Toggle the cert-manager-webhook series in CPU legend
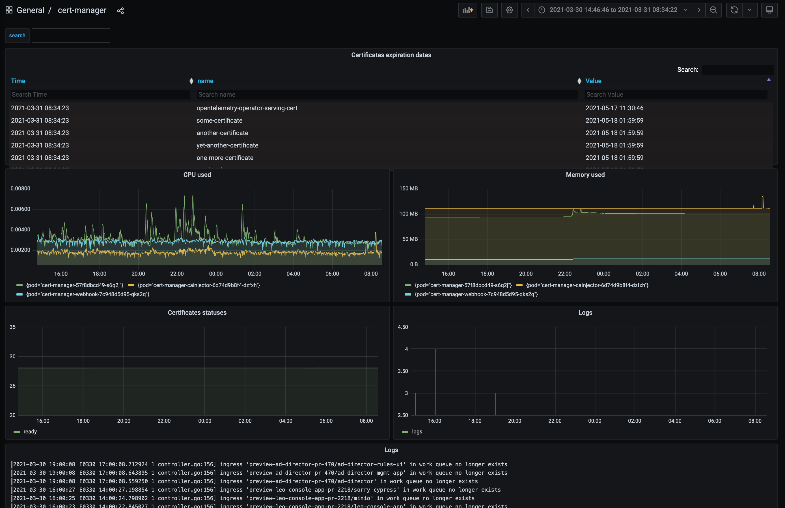The height and width of the screenshot is (508, 785). tap(87, 294)
